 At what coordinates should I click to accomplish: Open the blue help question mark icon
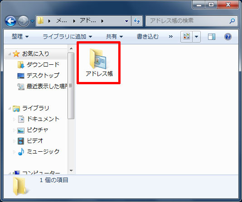(228, 37)
